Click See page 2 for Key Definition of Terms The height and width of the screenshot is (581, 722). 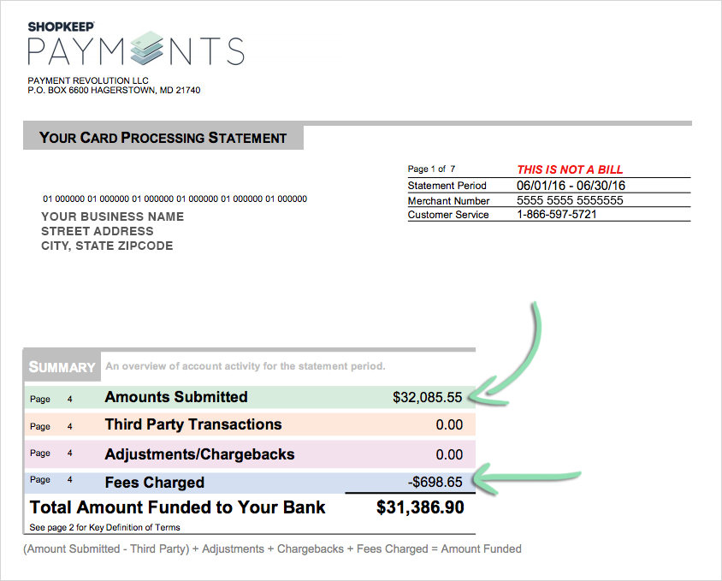pyautogui.click(x=104, y=528)
